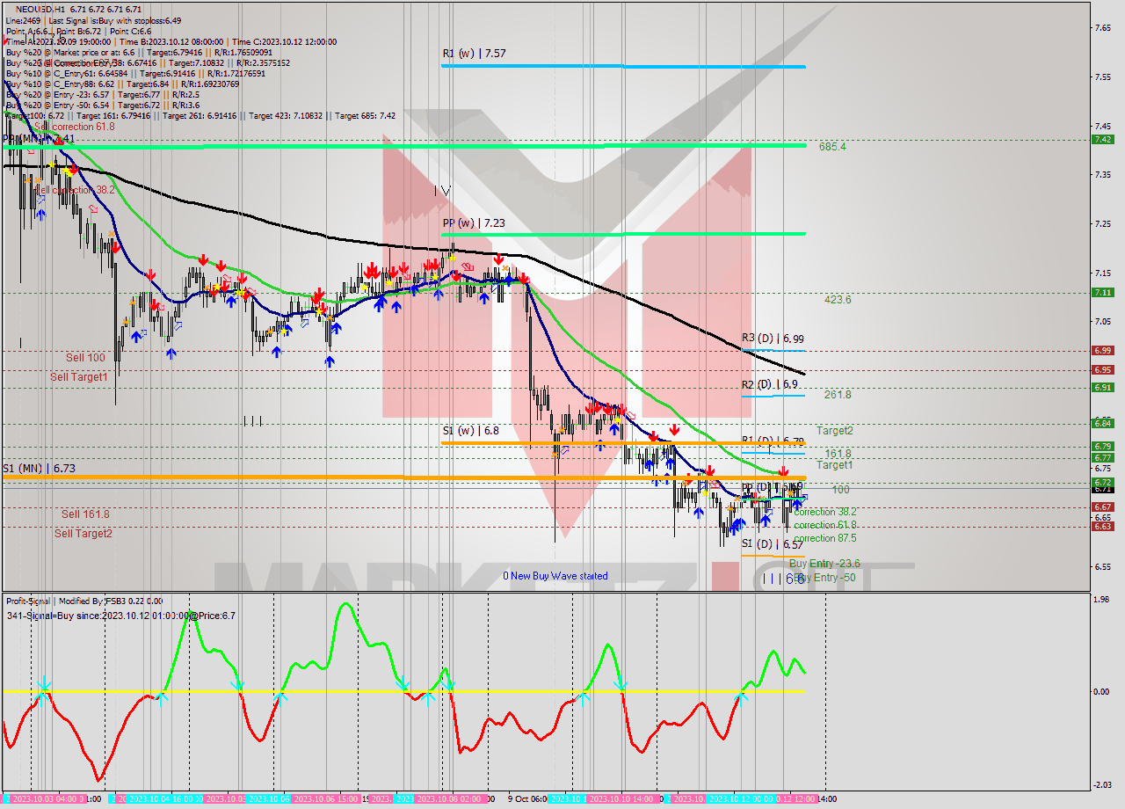This screenshot has width=1125, height=809.
Task: Click the '0 New Buy Wave started' text
Action: click(555, 577)
